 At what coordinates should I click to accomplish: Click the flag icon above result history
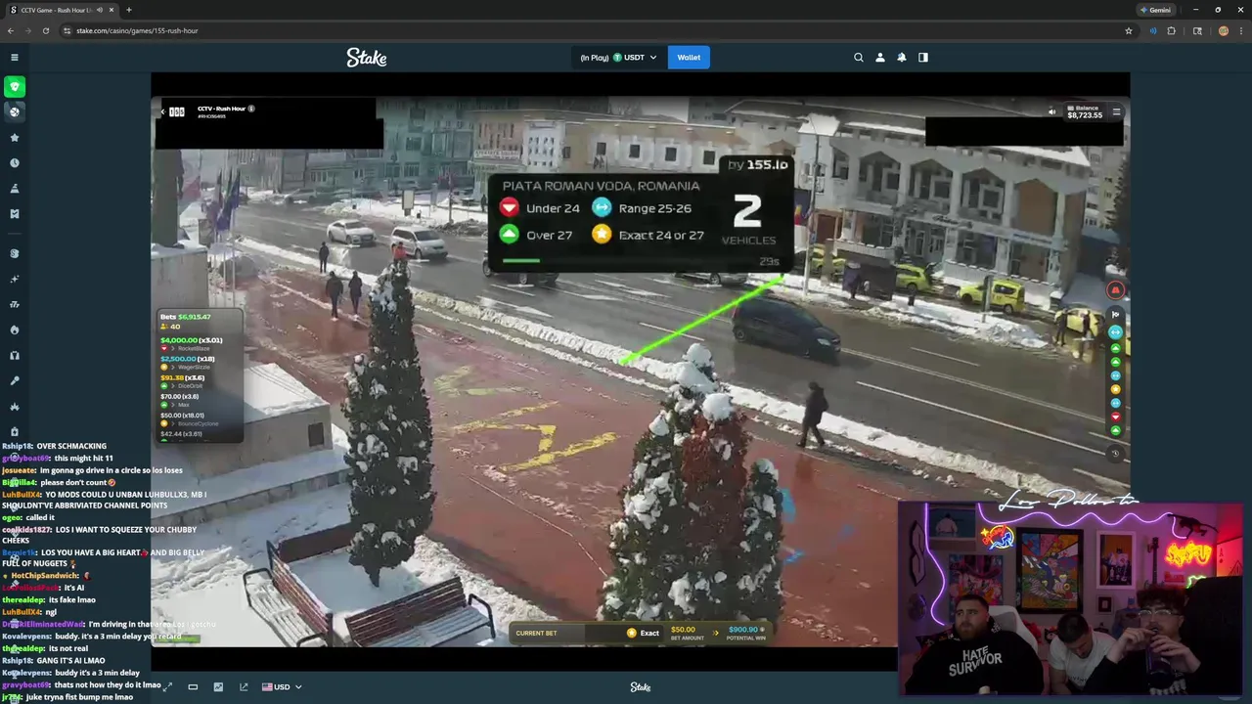click(1115, 315)
